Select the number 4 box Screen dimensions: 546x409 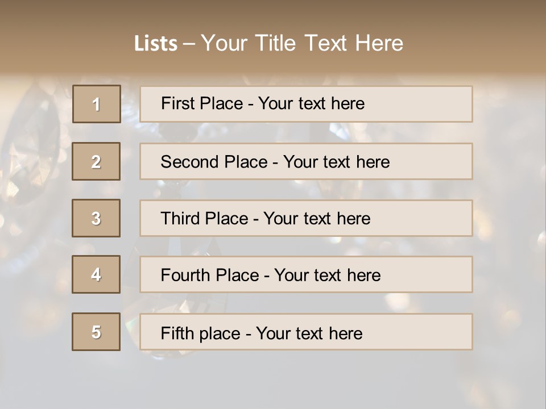click(x=96, y=274)
